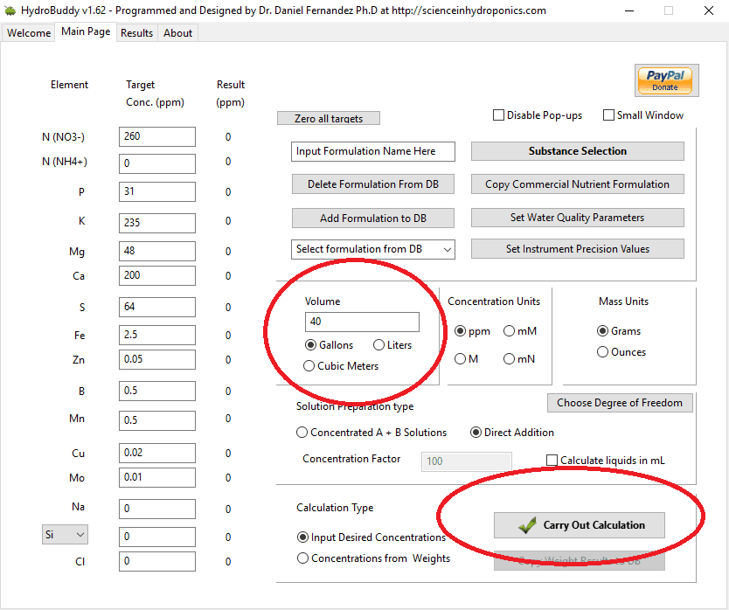Click the Ca target concentration field
This screenshot has height=610, width=729.
point(157,275)
